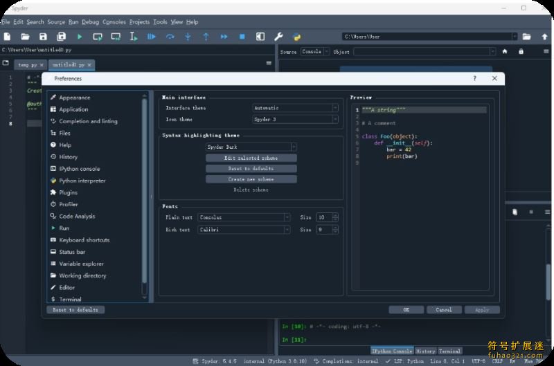Click the Preferences help question mark
Viewport: 554px width, 366px height.
click(475, 78)
